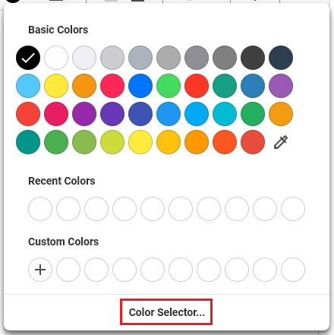Screen dimensions: 334x335
Task: Click the last empty Custom Colors slot
Action: click(x=293, y=270)
